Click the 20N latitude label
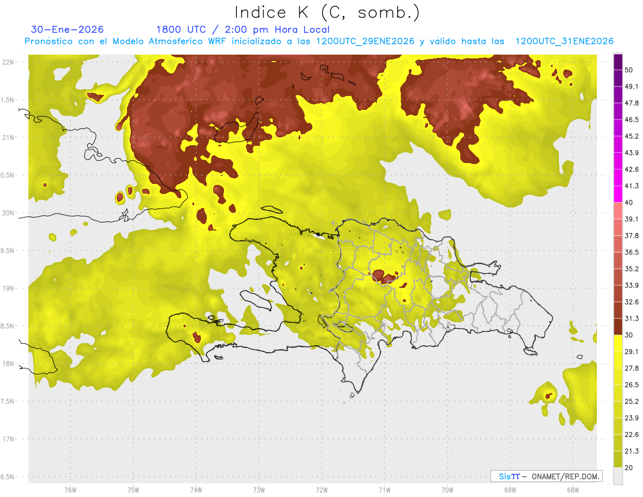This screenshot has width=643, height=497. click(x=9, y=213)
